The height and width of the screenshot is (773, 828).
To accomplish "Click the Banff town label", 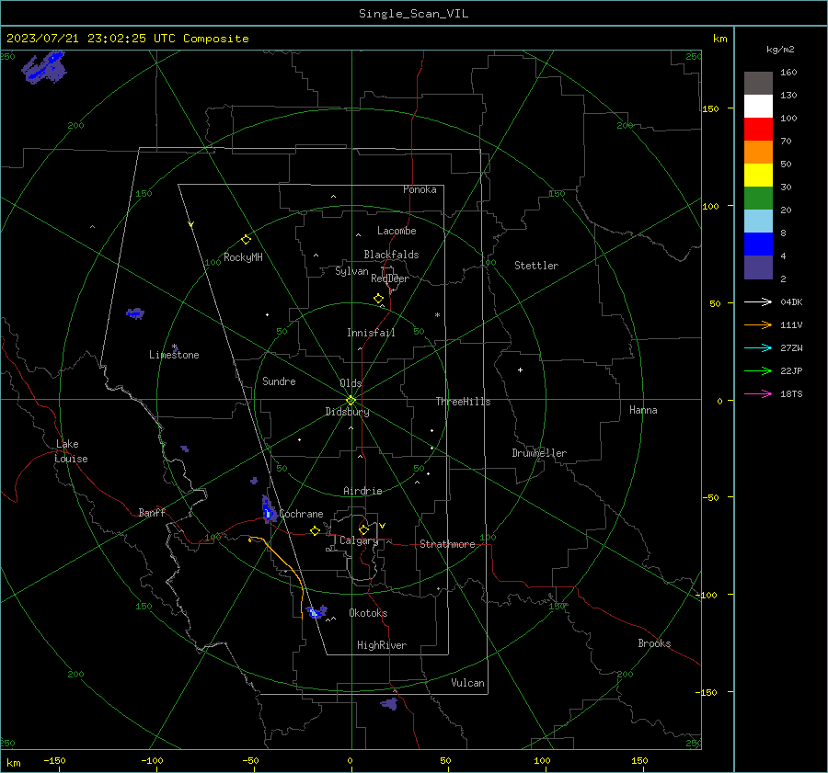I will point(152,513).
